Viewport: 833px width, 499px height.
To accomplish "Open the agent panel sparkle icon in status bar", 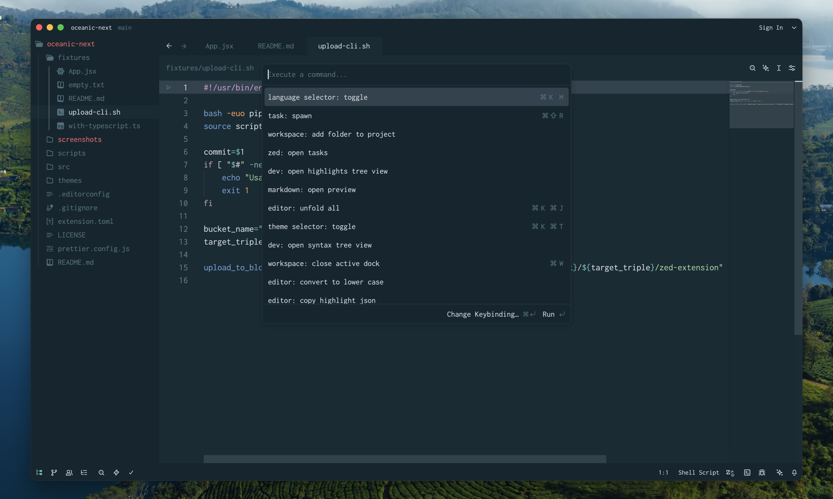I will click(x=779, y=472).
